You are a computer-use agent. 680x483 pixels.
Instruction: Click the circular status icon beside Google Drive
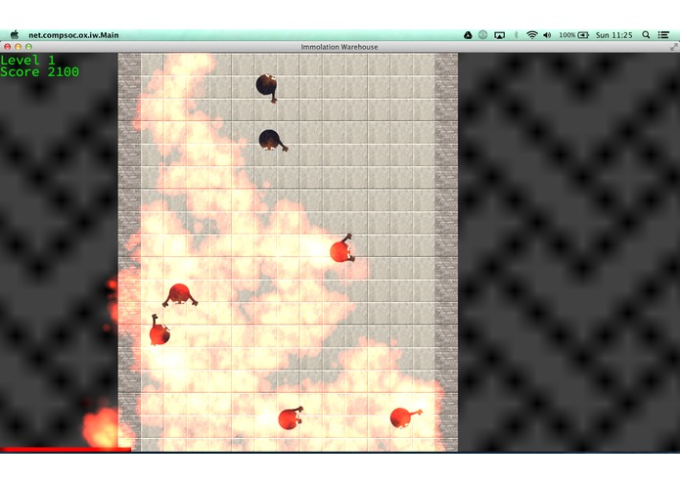(x=482, y=34)
